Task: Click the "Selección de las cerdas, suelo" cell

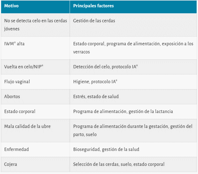Action: coord(119,164)
